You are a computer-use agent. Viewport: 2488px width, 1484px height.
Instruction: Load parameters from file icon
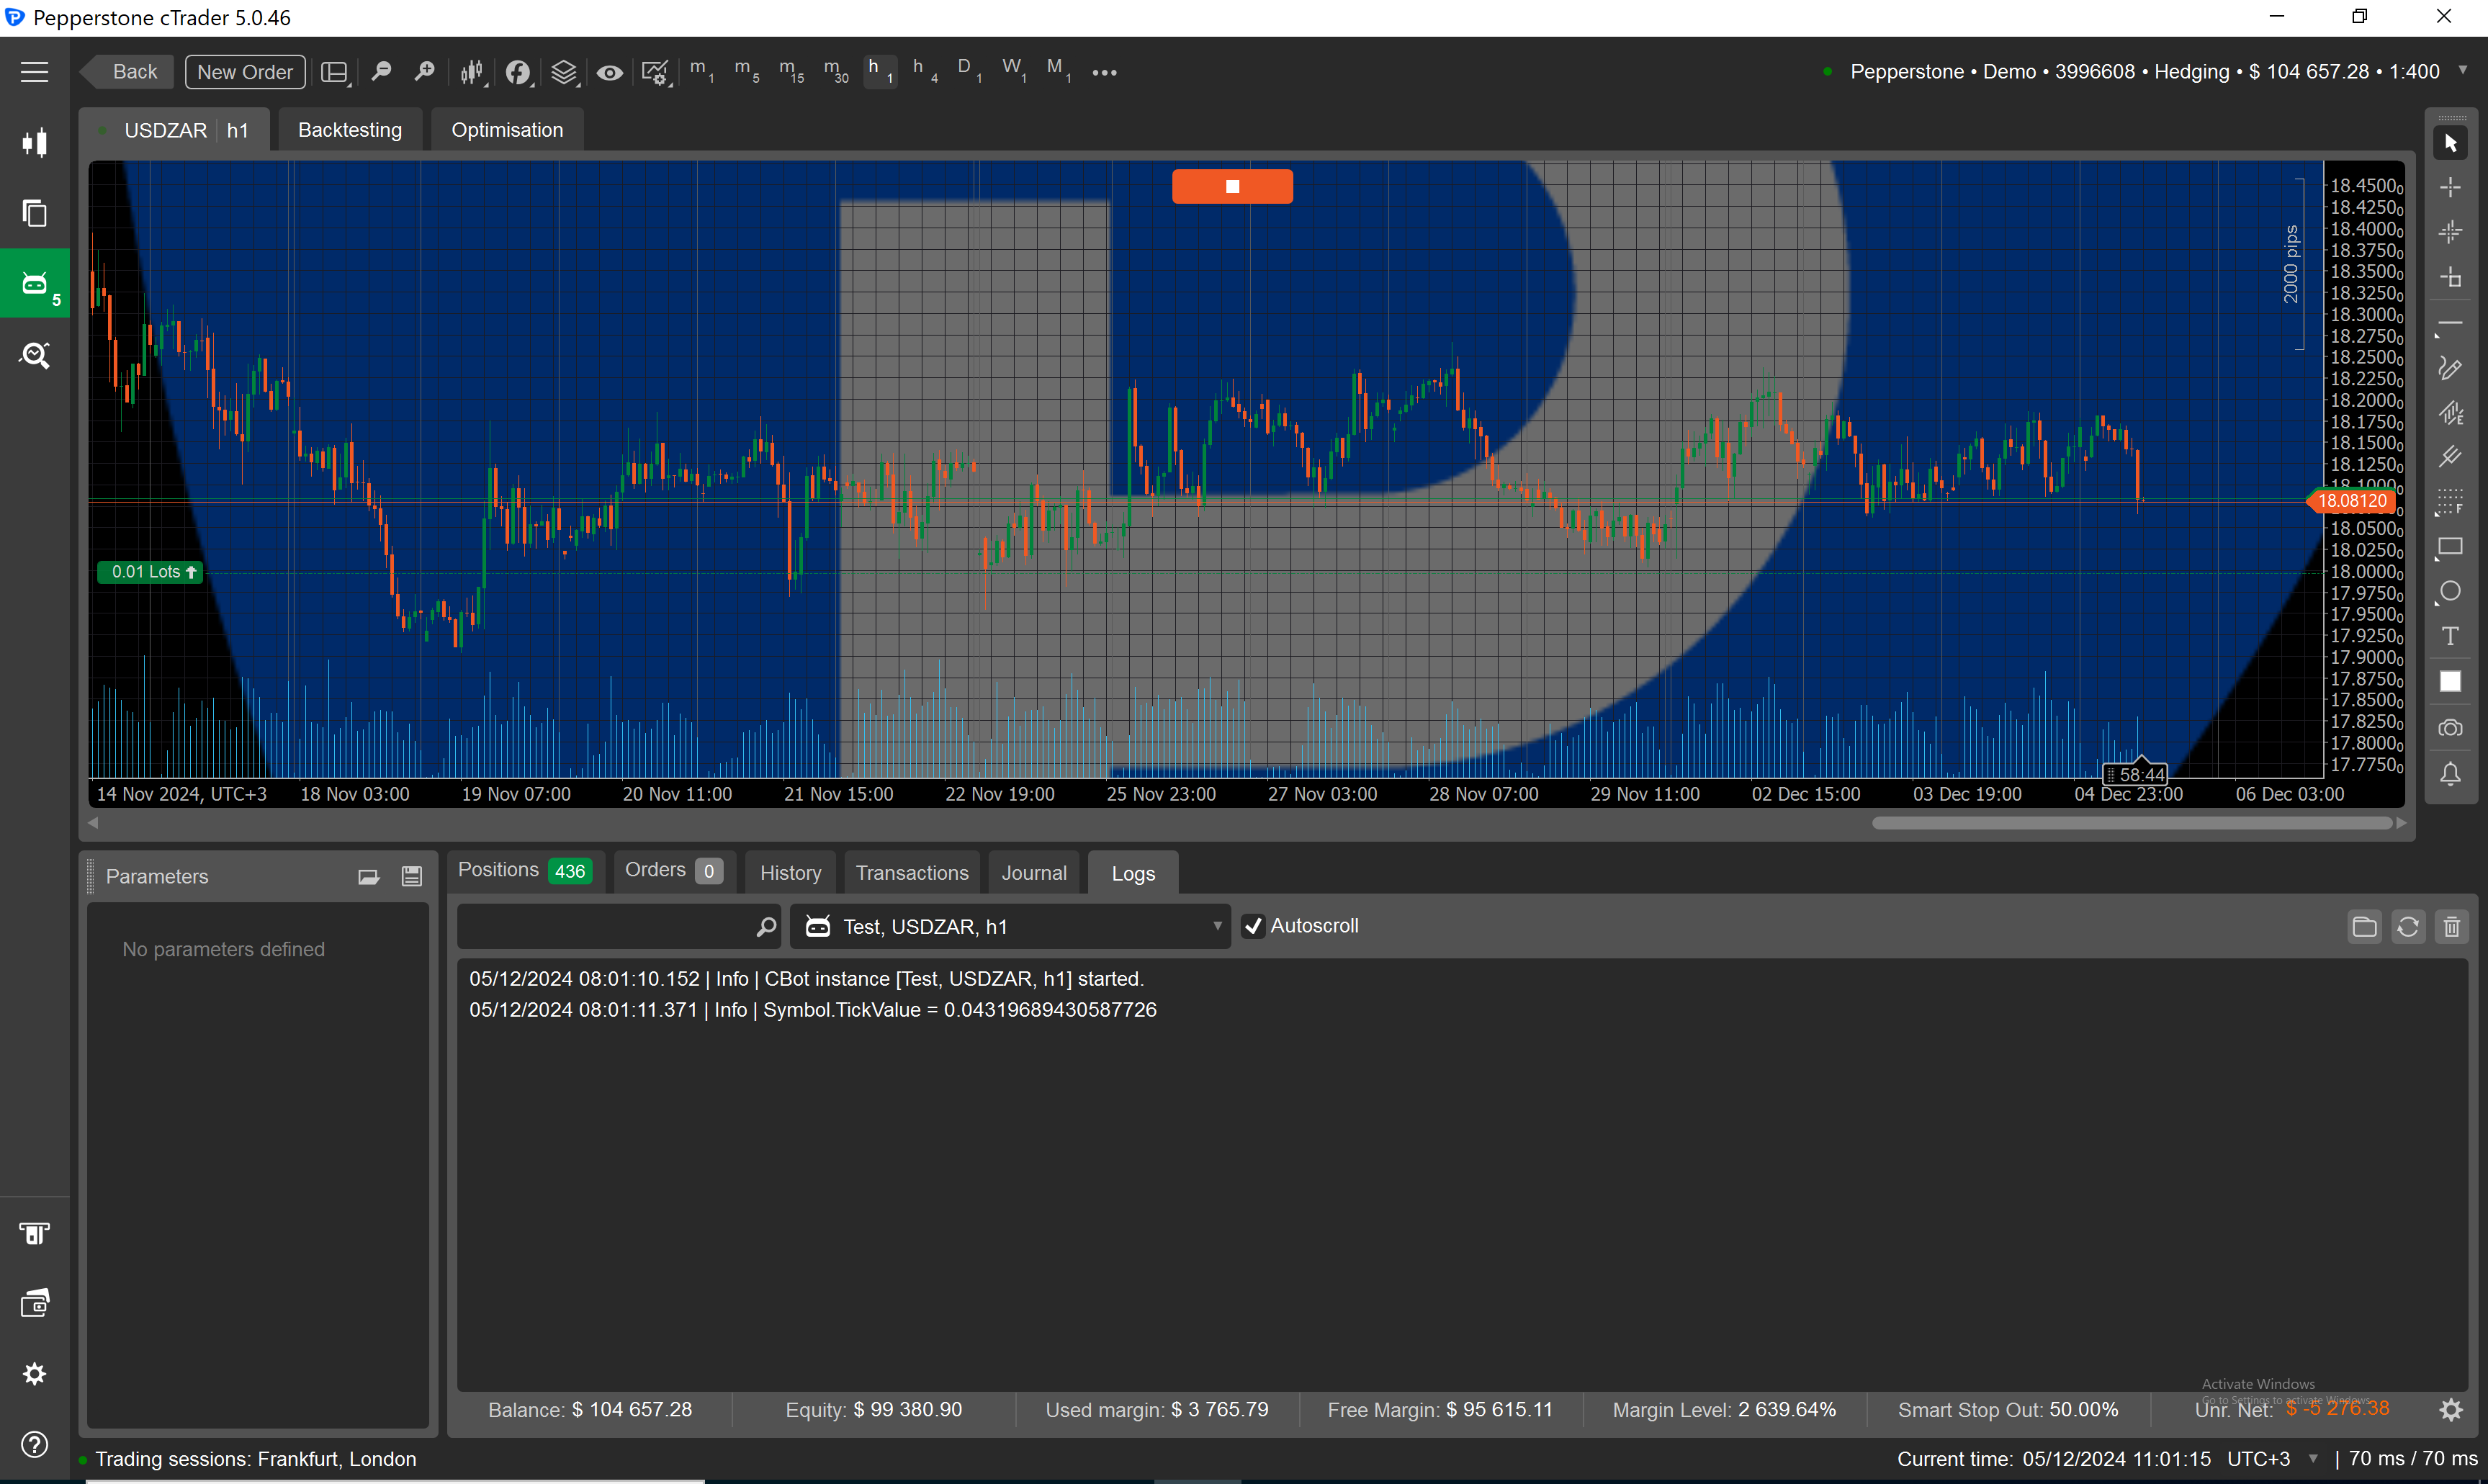pyautogui.click(x=369, y=877)
